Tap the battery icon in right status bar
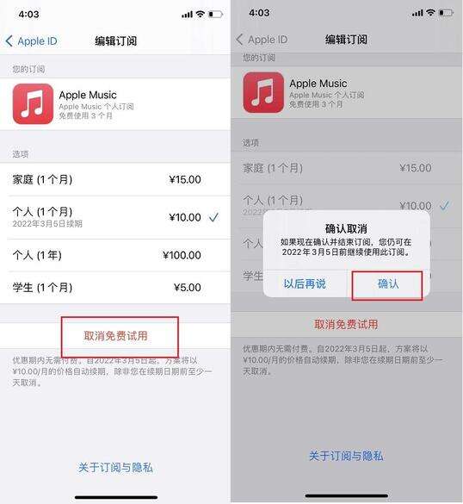 (446, 13)
